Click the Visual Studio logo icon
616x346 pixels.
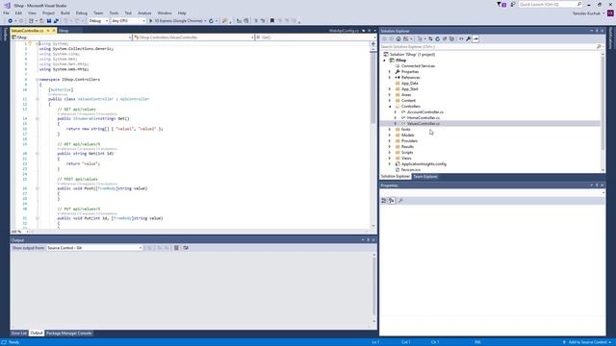tap(7, 5)
